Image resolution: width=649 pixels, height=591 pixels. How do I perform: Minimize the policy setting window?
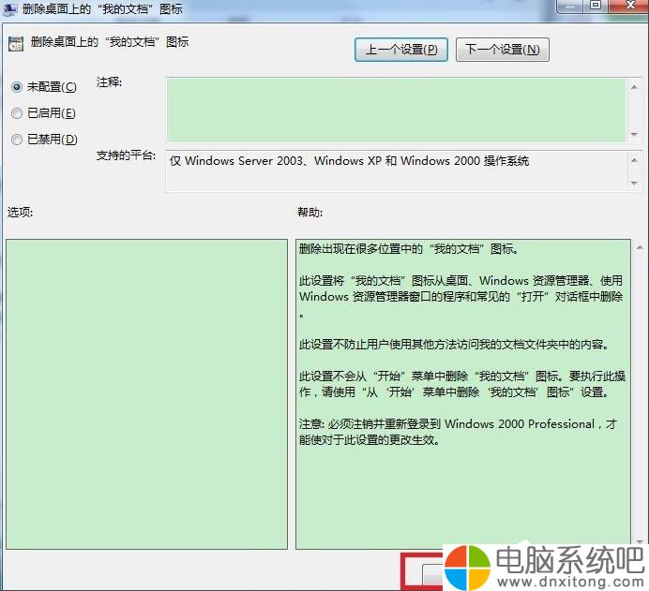[x=570, y=6]
